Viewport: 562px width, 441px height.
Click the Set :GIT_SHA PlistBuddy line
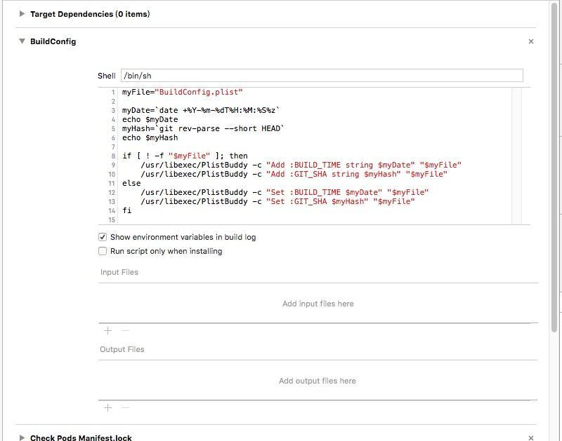[277, 201]
